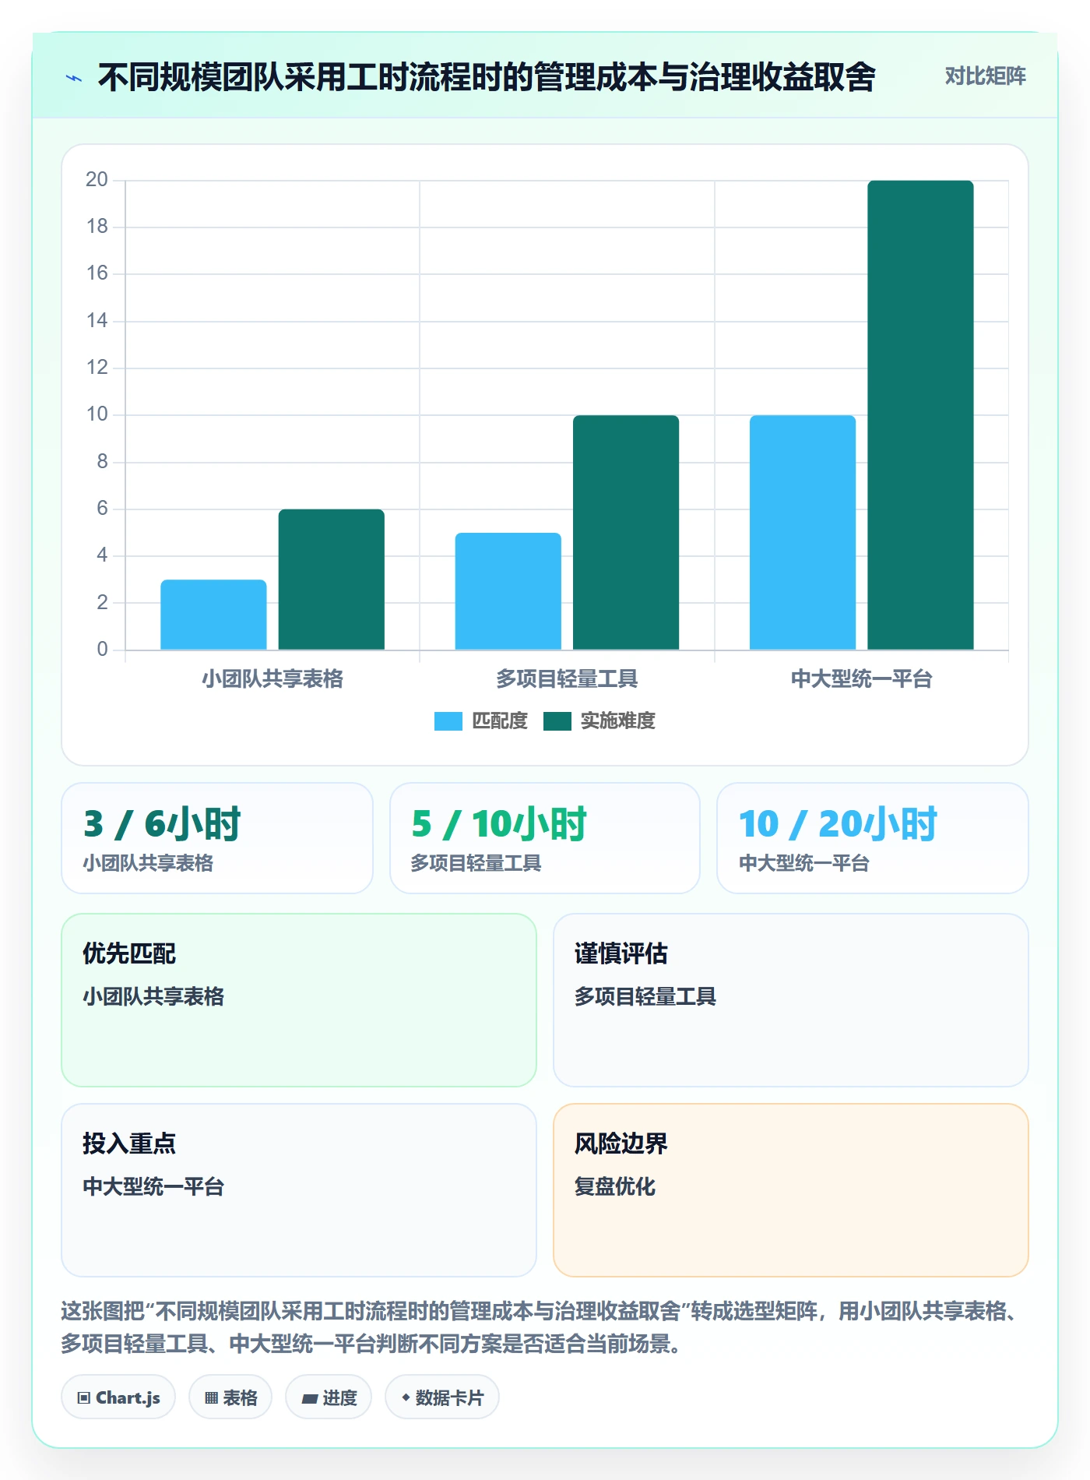Select the 风险边界 matrix card
The height and width of the screenshot is (1480, 1090).
click(x=791, y=1190)
